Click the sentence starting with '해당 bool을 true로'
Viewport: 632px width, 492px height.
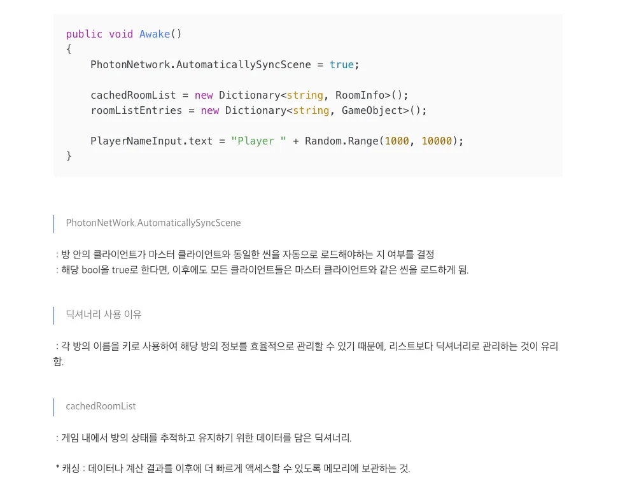pyautogui.click(x=264, y=270)
